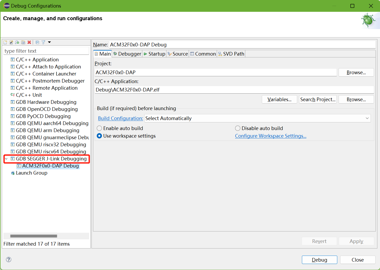The width and height of the screenshot is (380, 270).
Task: Click the type filter text field
Action: [x=46, y=51]
